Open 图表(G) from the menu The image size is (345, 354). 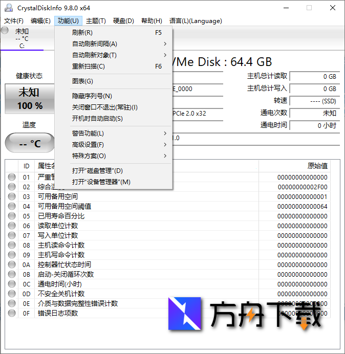pos(114,81)
